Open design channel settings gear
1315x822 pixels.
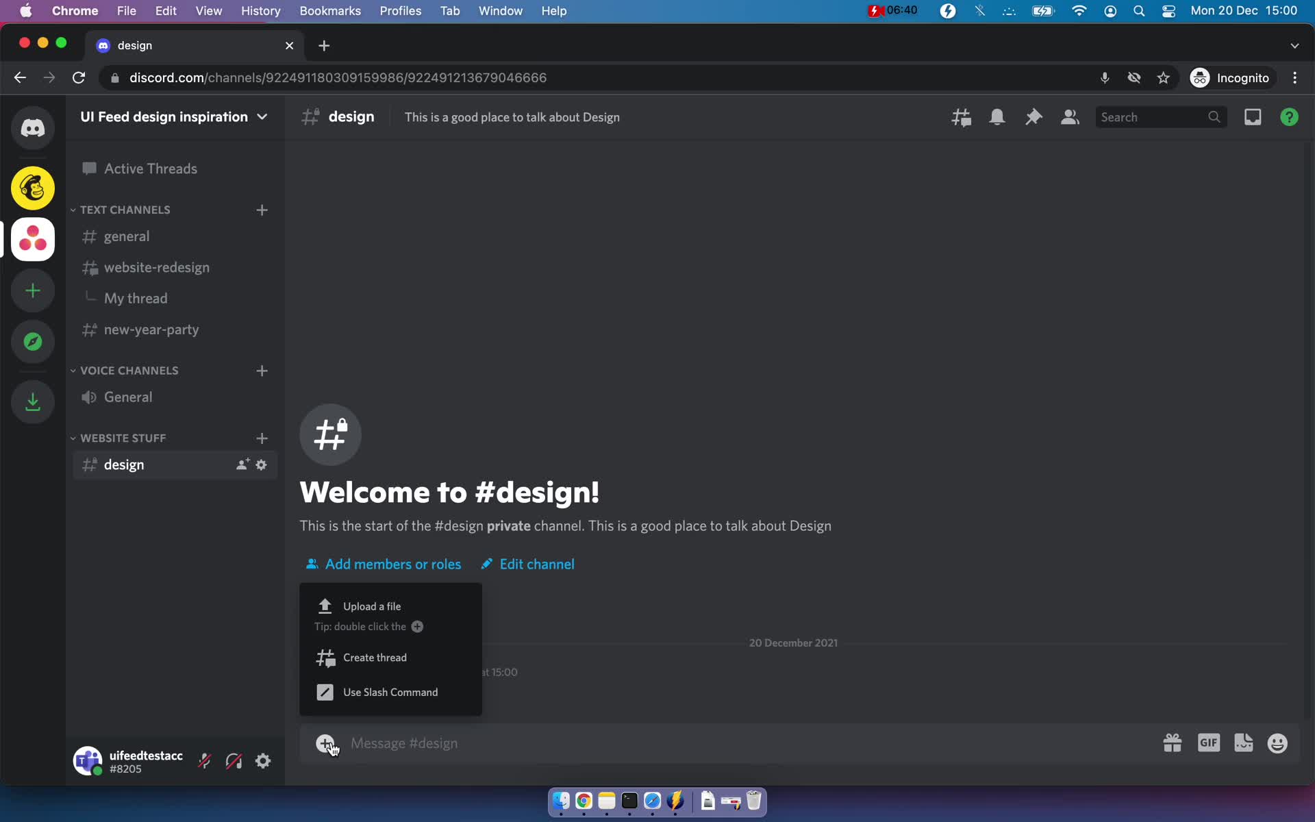(261, 464)
